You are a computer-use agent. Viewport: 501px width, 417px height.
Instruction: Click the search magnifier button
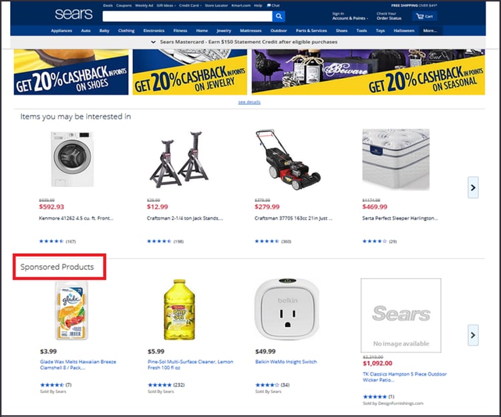[x=279, y=16]
